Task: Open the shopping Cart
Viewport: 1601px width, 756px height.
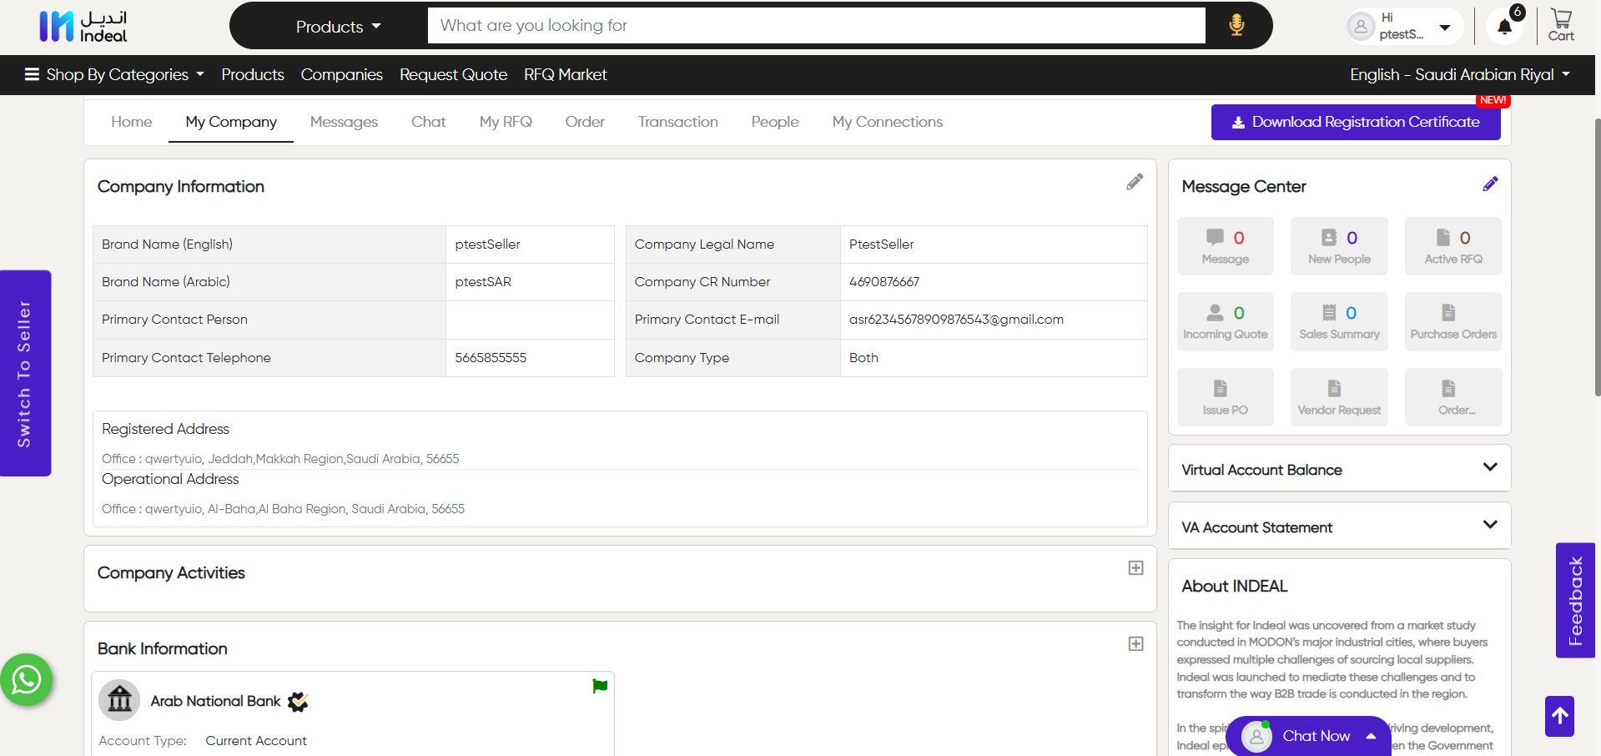Action: click(1560, 25)
